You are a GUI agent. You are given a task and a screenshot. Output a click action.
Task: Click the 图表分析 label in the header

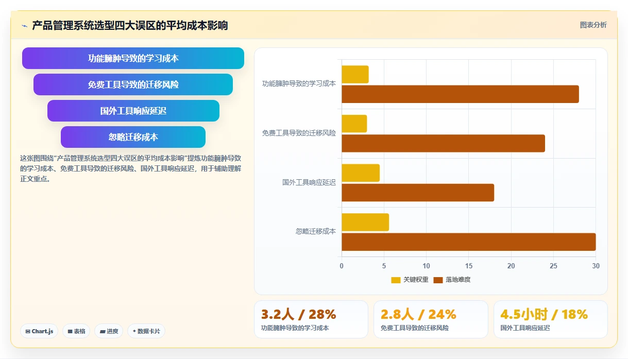tap(593, 25)
